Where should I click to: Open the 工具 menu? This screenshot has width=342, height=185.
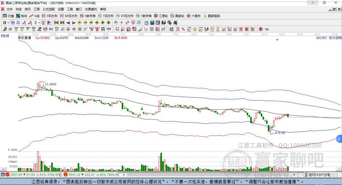pyautogui.click(x=70, y=9)
